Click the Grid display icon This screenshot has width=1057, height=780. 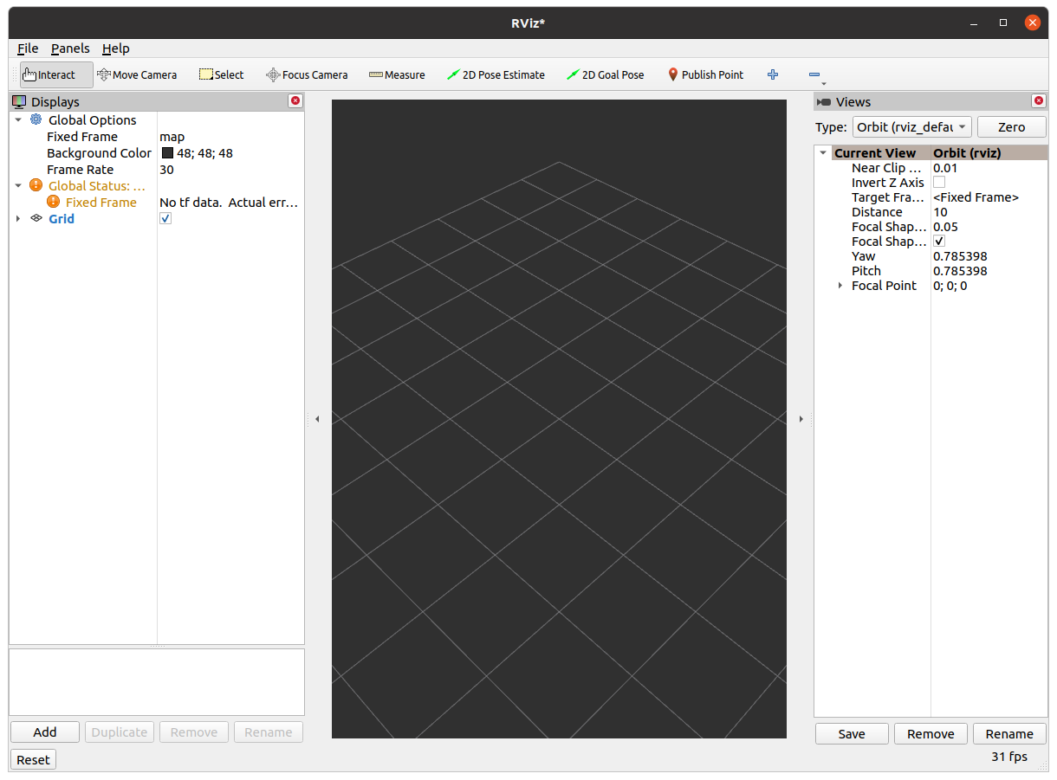click(x=36, y=218)
